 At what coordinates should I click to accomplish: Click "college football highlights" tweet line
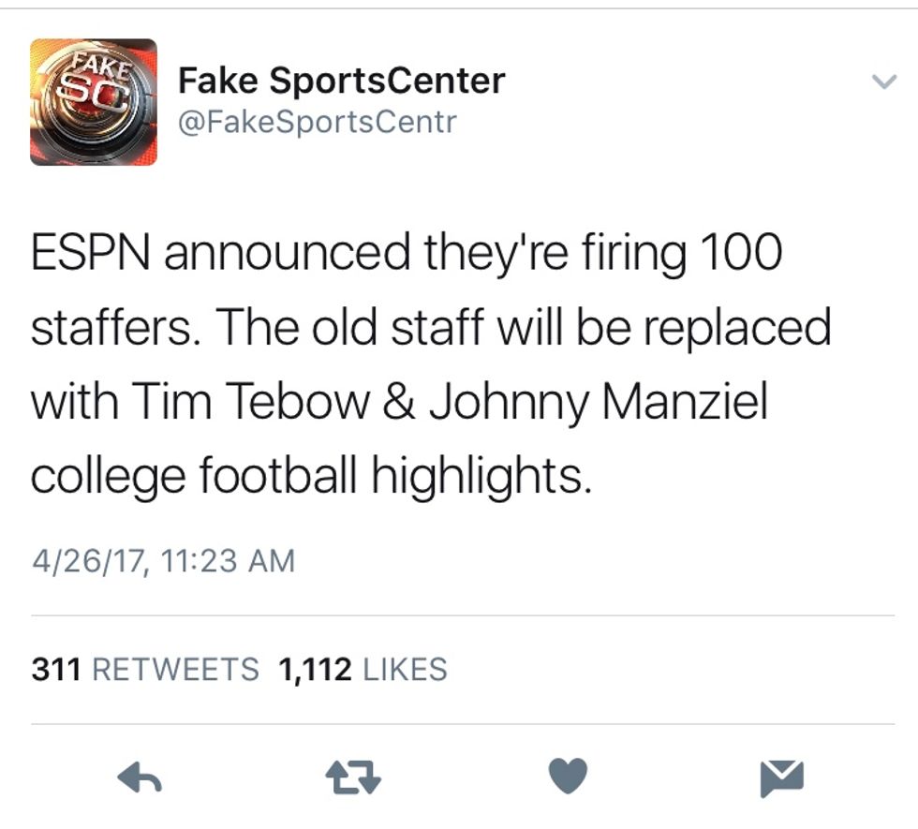coord(312,477)
